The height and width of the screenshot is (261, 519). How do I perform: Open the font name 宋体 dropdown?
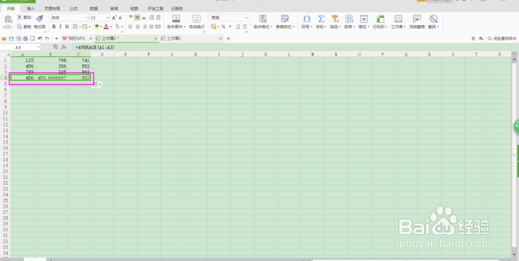point(88,18)
